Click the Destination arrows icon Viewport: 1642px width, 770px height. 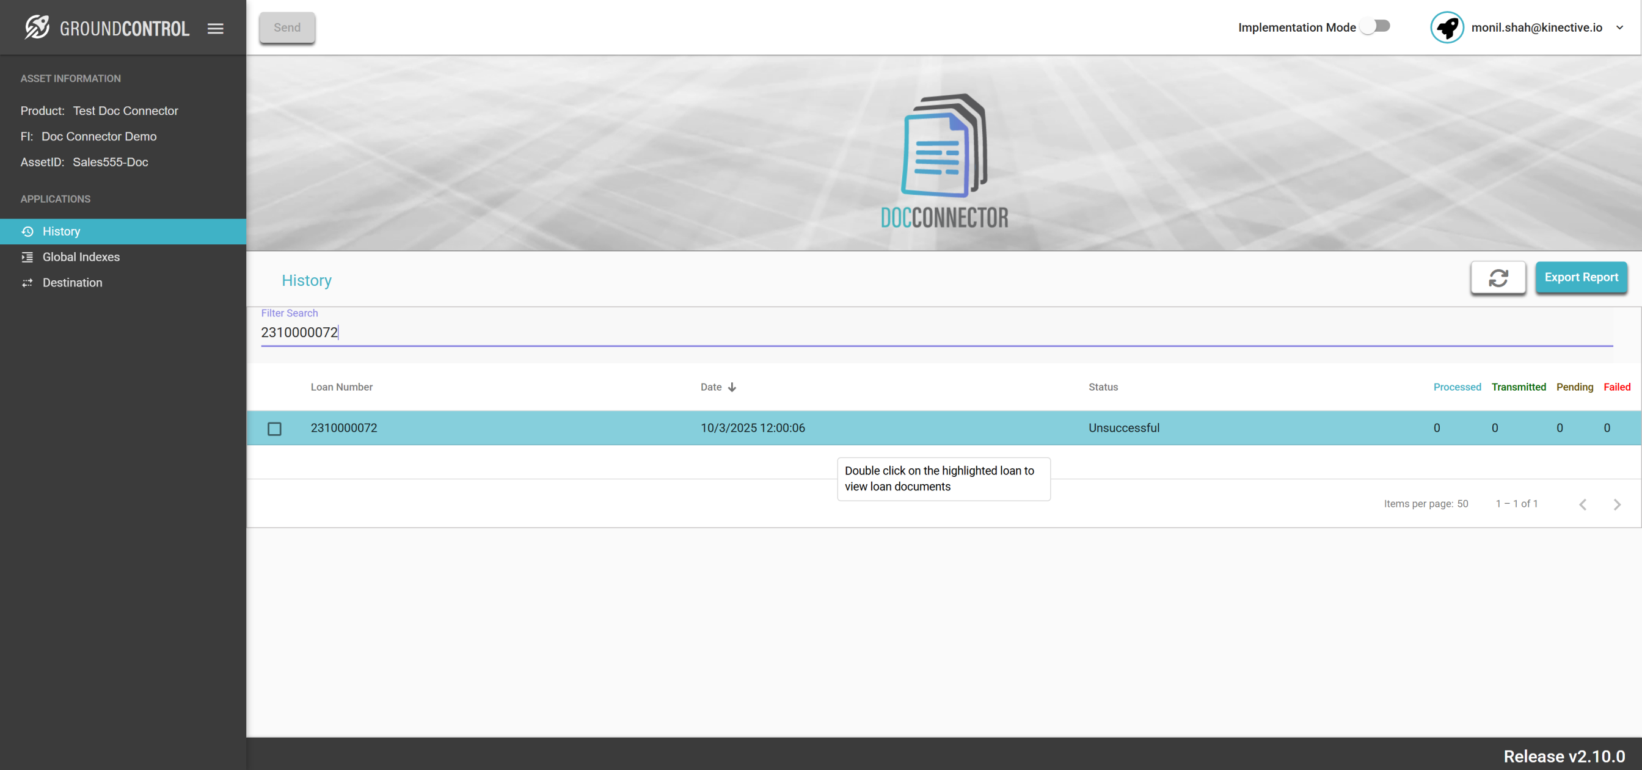point(27,282)
